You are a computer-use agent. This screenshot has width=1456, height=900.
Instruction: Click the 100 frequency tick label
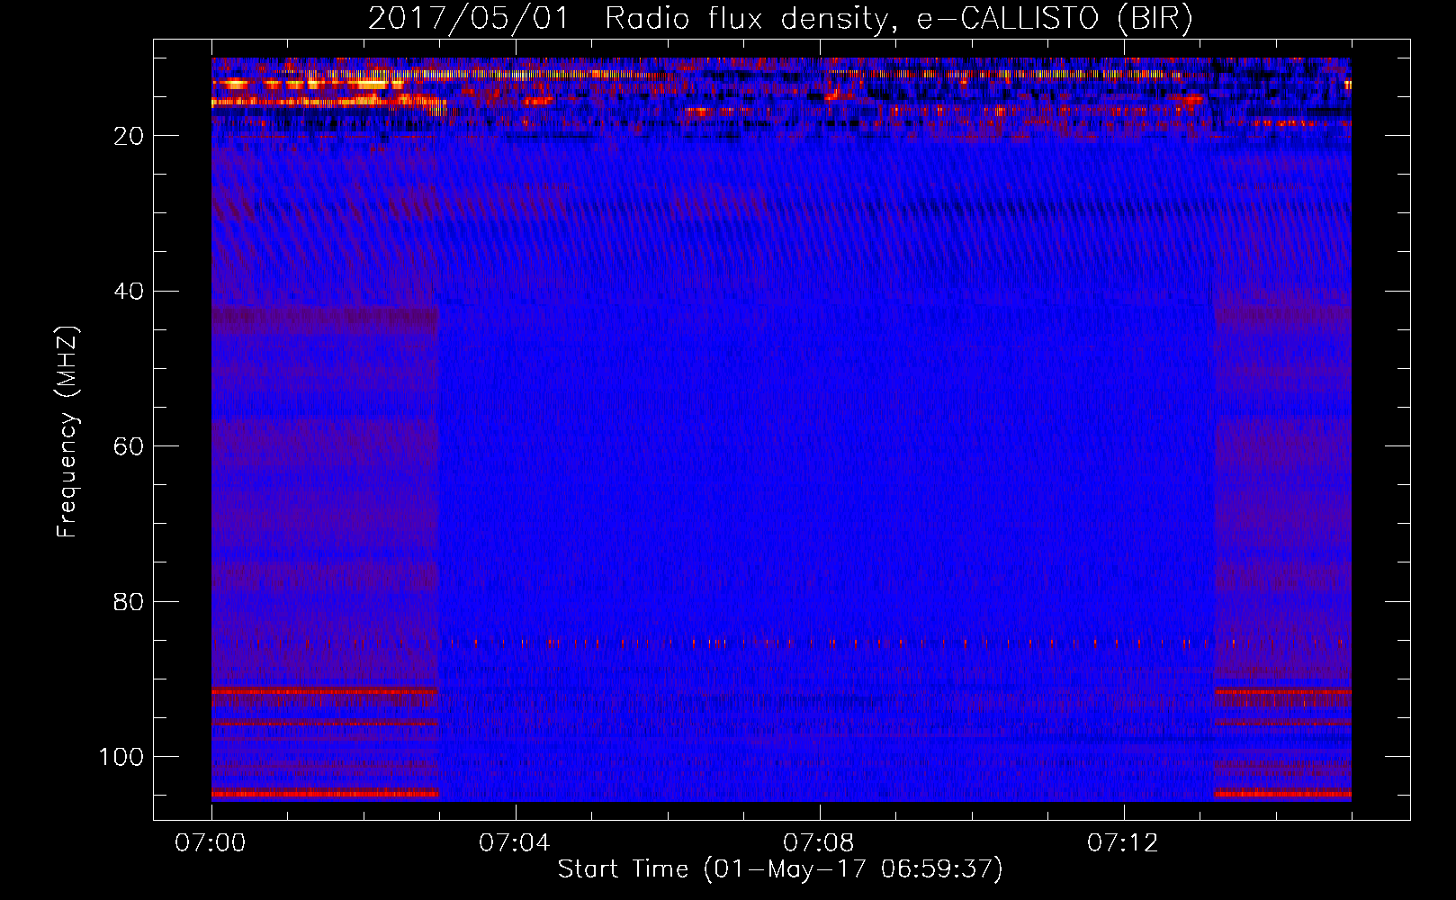tap(121, 757)
